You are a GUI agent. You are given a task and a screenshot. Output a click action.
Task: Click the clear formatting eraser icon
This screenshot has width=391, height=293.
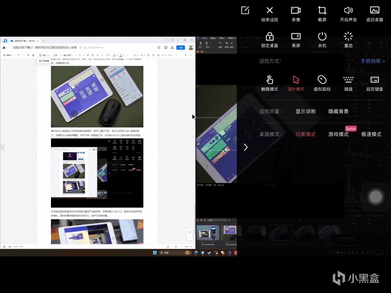tap(33, 55)
